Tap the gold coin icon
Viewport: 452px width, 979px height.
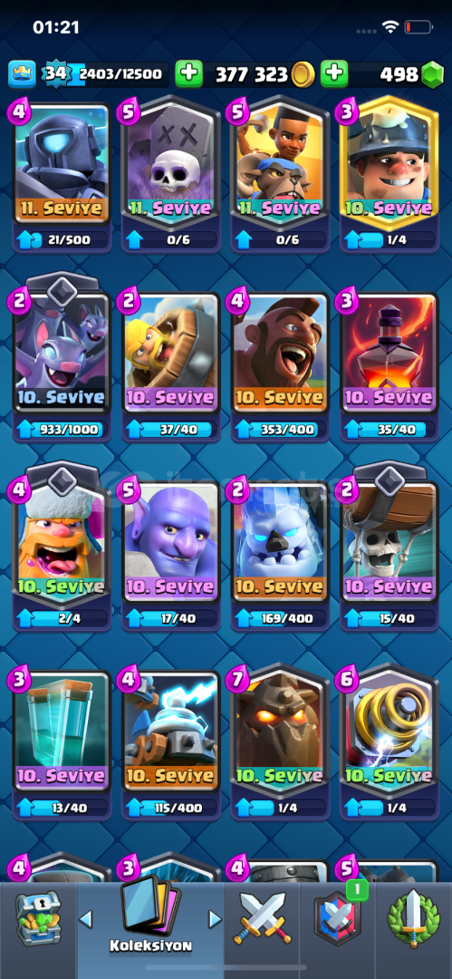coord(303,75)
